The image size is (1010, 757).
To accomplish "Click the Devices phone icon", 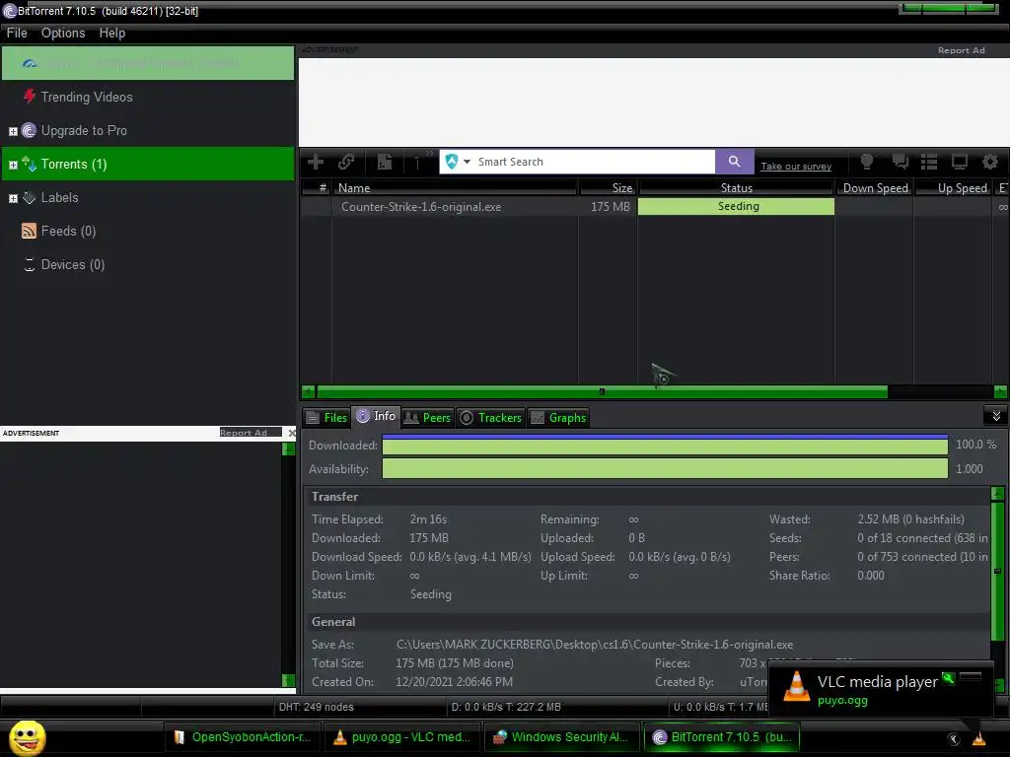I will click(29, 264).
